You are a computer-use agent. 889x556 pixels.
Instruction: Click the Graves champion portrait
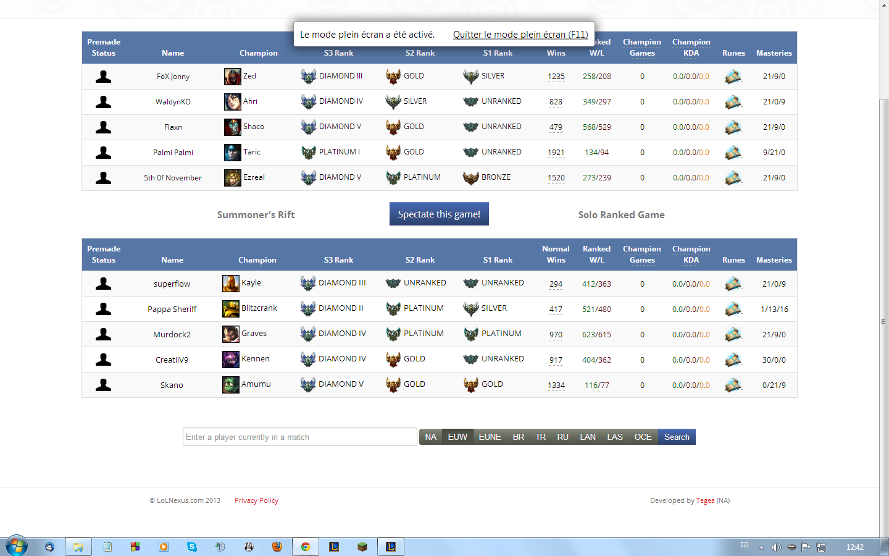click(x=231, y=334)
